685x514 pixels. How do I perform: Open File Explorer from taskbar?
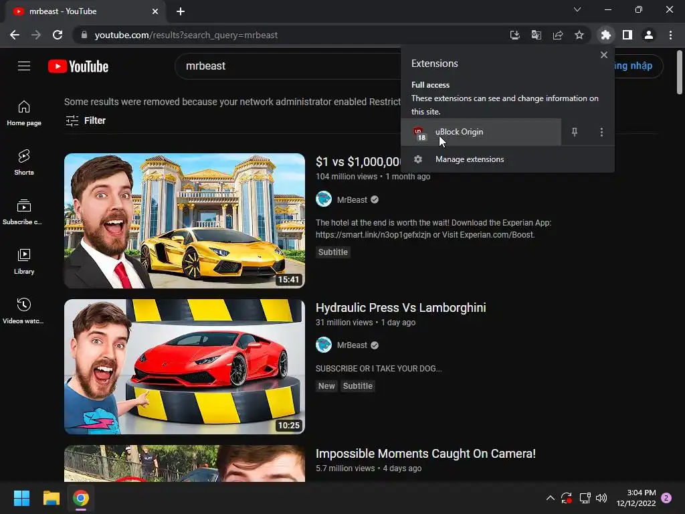tap(51, 498)
